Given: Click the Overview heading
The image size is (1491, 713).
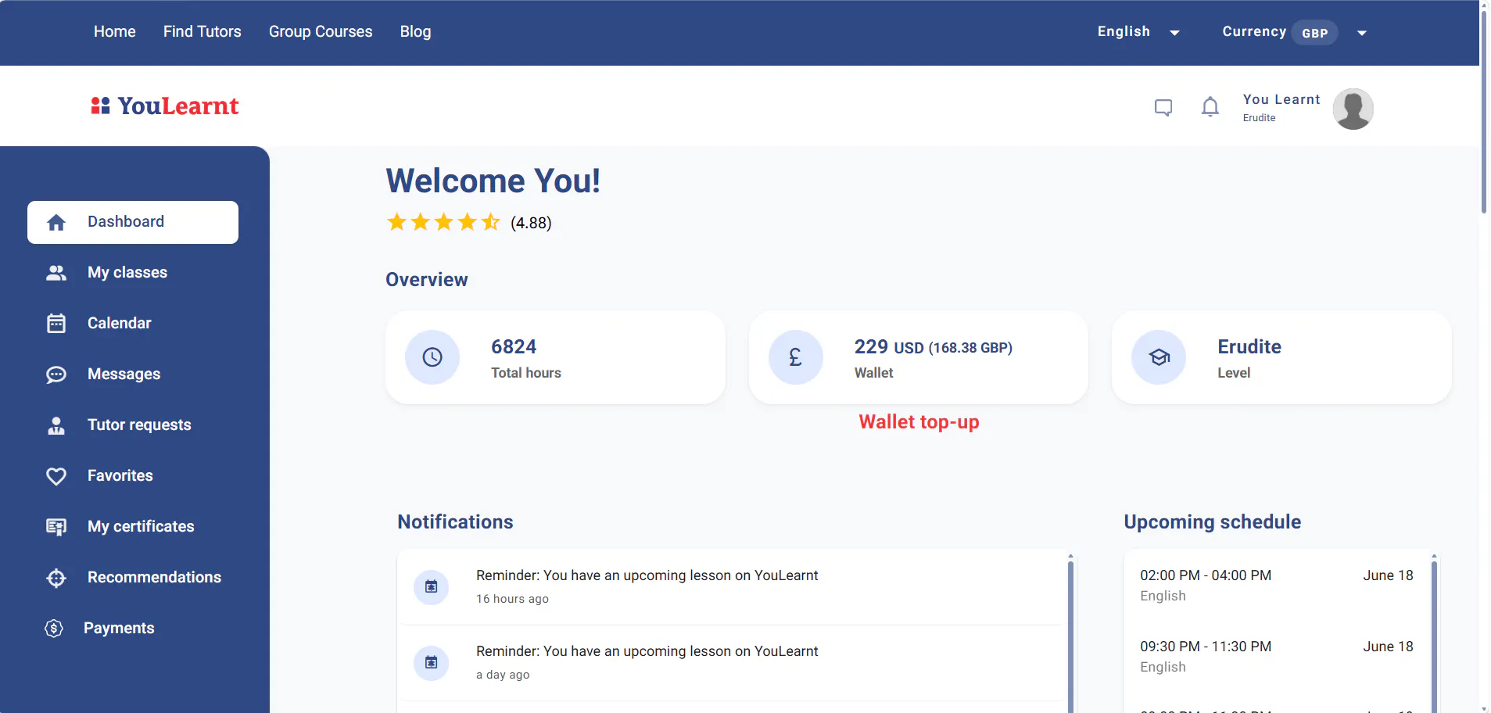Looking at the screenshot, I should point(427,280).
